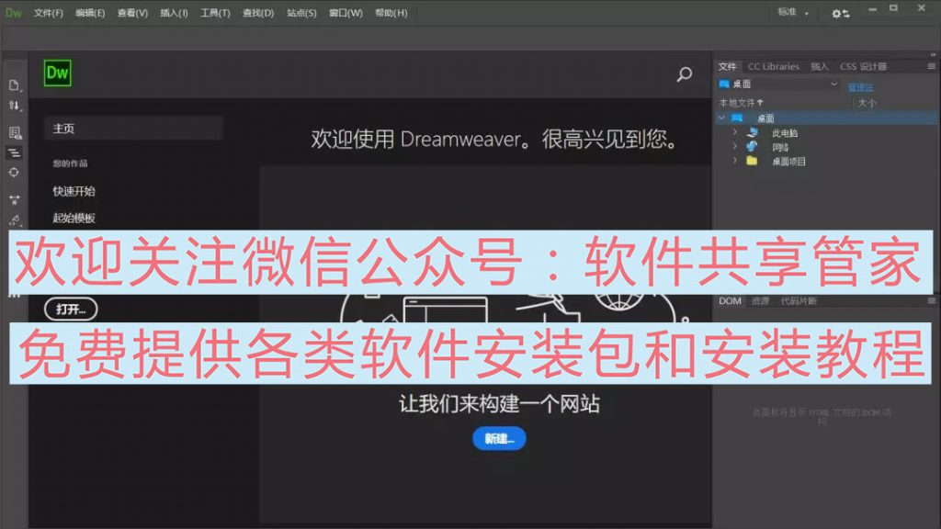Switch to the DOM panel tab

coord(730,300)
